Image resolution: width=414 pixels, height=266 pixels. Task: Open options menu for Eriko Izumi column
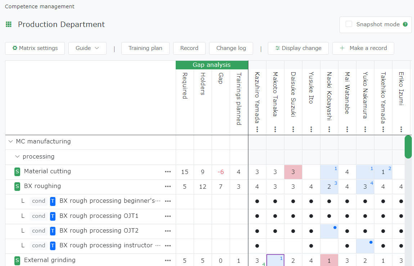401,129
